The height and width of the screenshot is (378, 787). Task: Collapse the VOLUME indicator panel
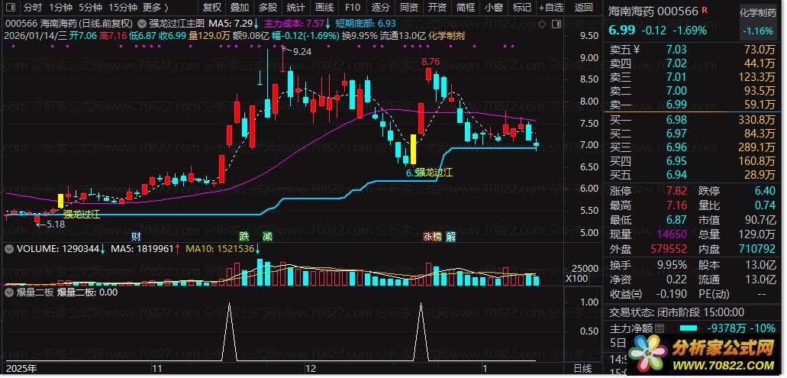coord(8,248)
